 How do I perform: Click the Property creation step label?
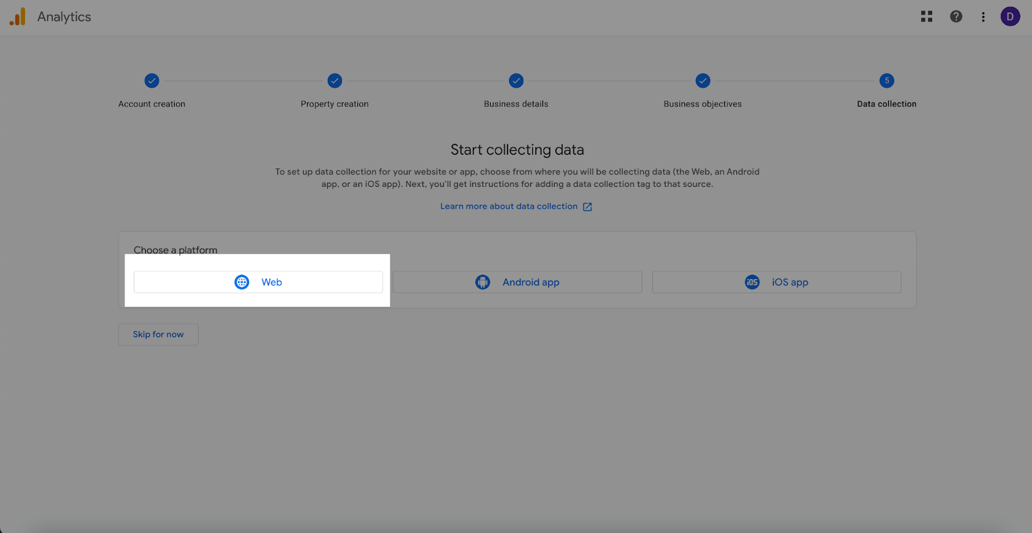[x=335, y=104]
